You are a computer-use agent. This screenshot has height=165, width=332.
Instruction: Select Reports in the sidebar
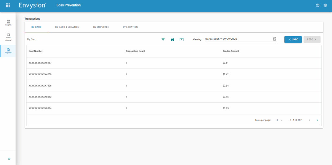pos(8,51)
